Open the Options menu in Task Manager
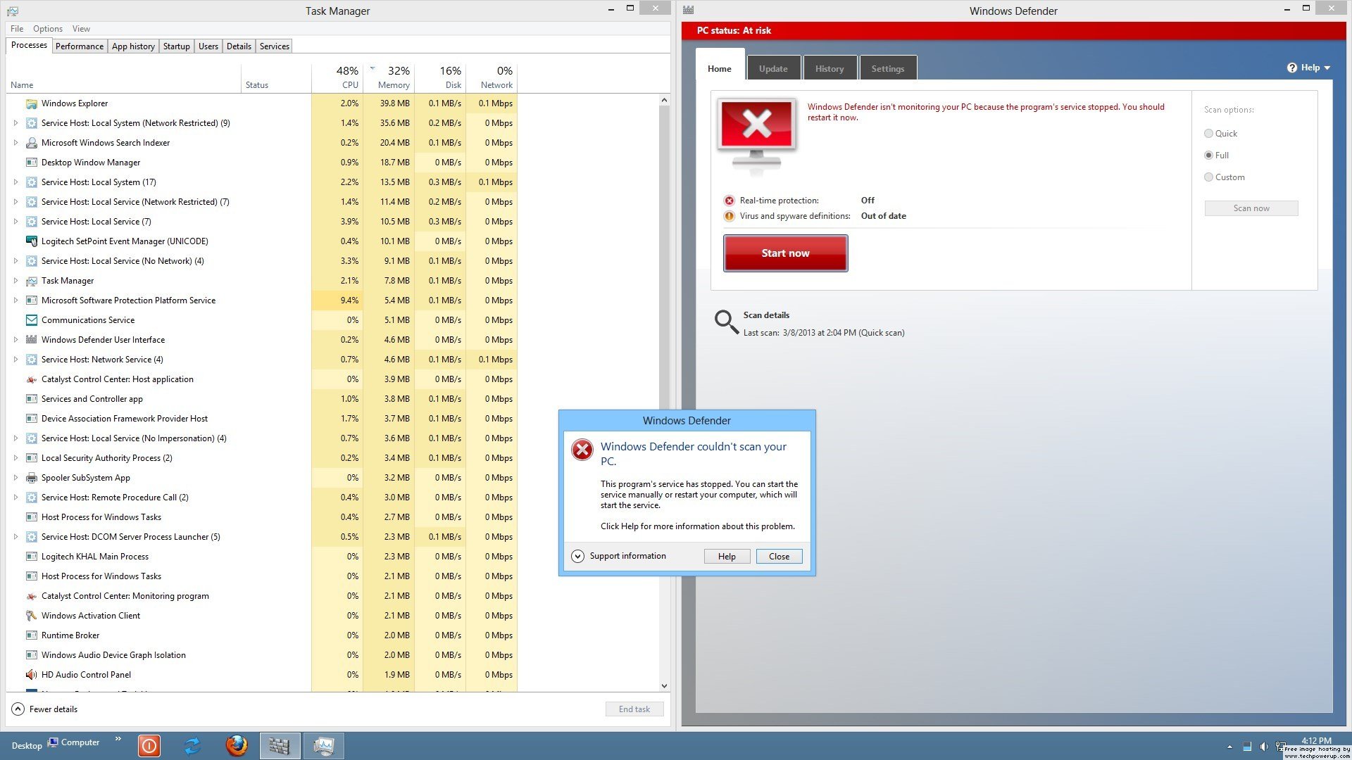Image resolution: width=1352 pixels, height=760 pixels. pos(48,29)
